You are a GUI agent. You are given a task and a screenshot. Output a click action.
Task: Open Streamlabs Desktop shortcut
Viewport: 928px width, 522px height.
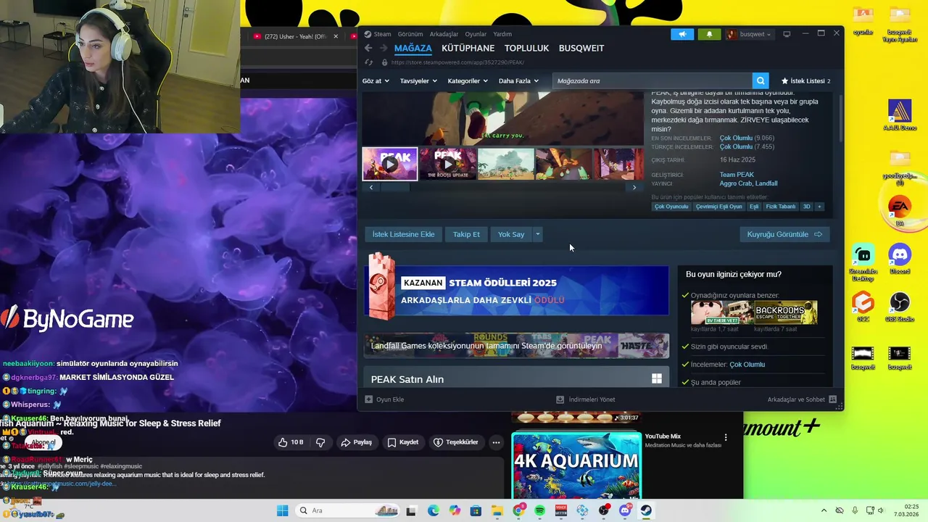[x=863, y=262]
